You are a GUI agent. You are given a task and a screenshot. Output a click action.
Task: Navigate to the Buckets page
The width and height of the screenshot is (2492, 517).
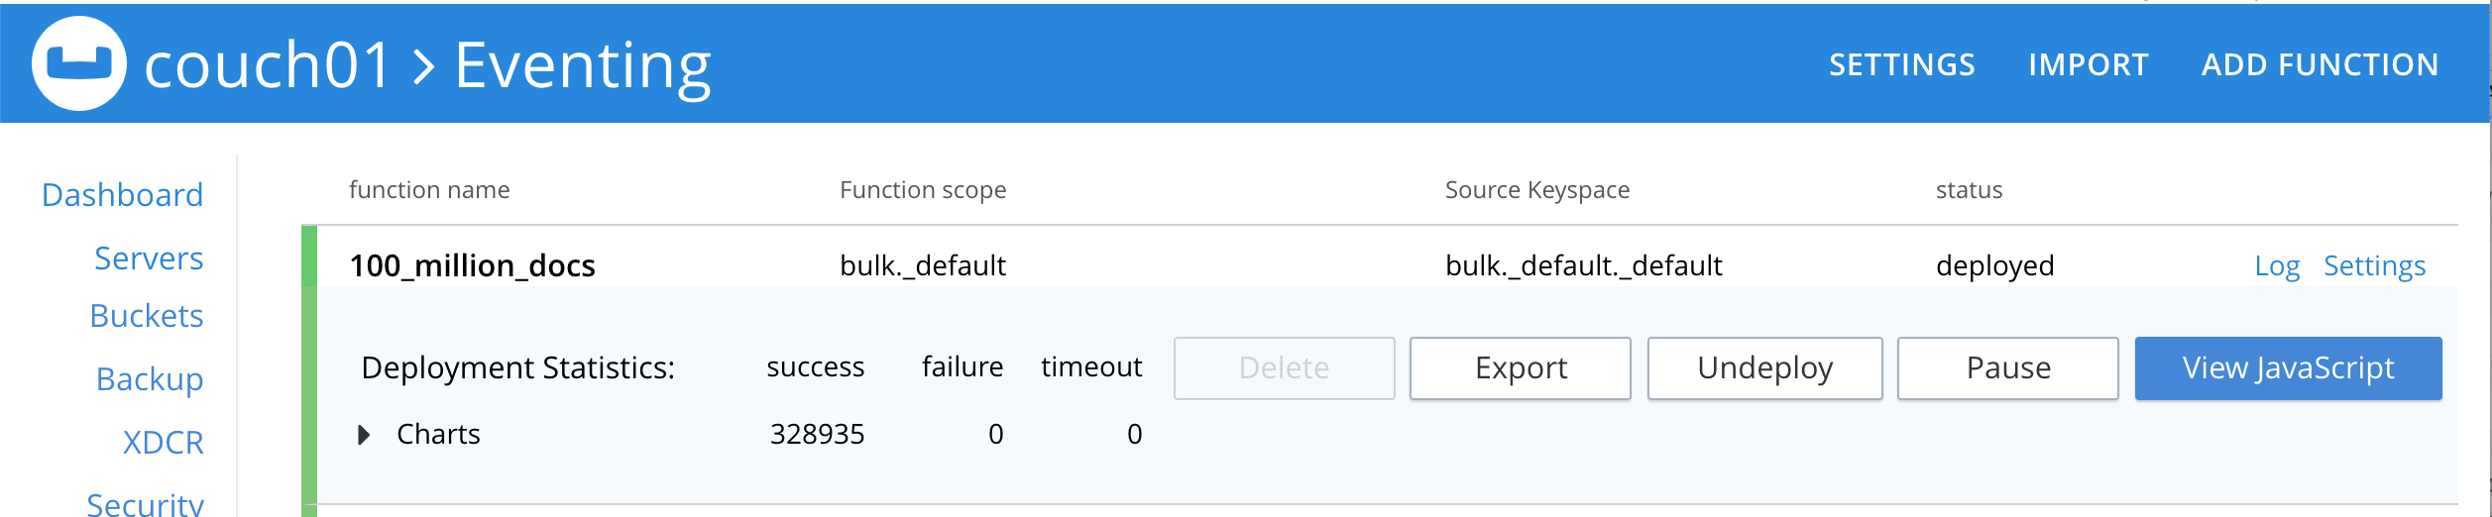(x=147, y=316)
